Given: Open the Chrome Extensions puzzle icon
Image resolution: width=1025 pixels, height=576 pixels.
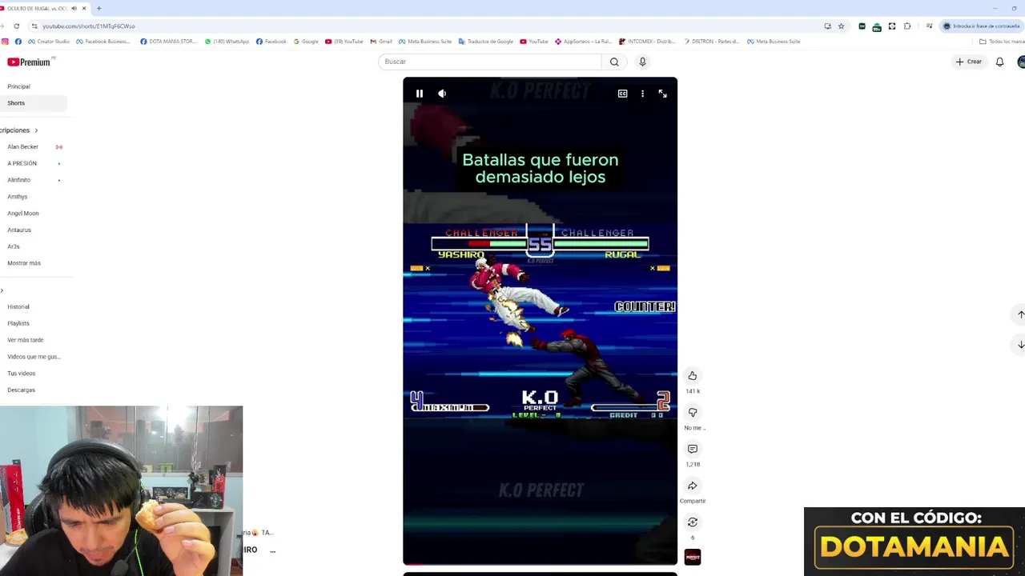Looking at the screenshot, I should click(x=907, y=26).
